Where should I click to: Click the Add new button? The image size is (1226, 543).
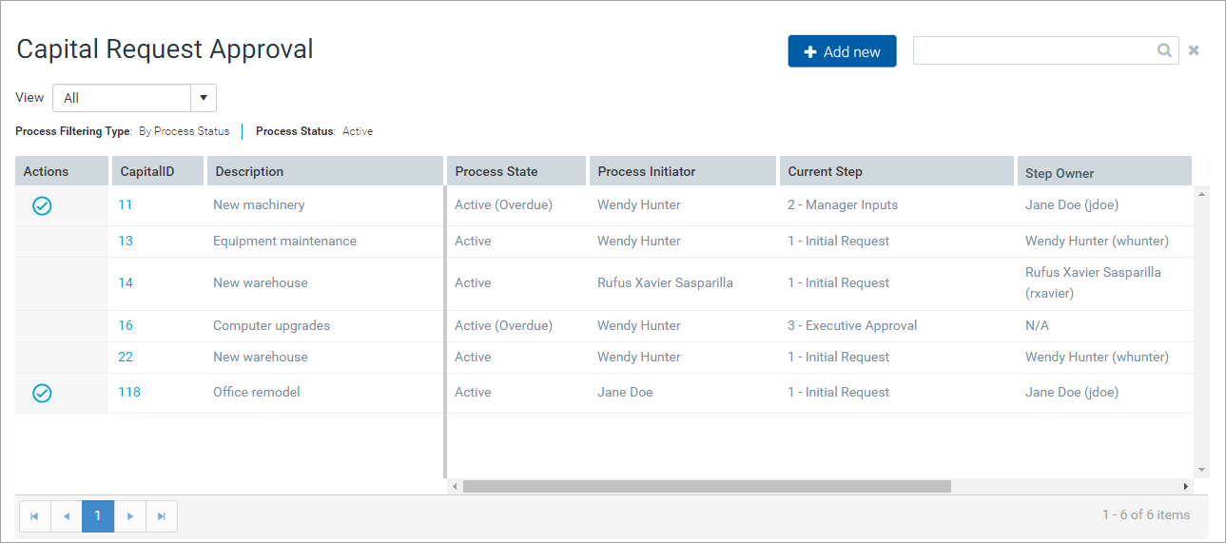click(x=842, y=51)
